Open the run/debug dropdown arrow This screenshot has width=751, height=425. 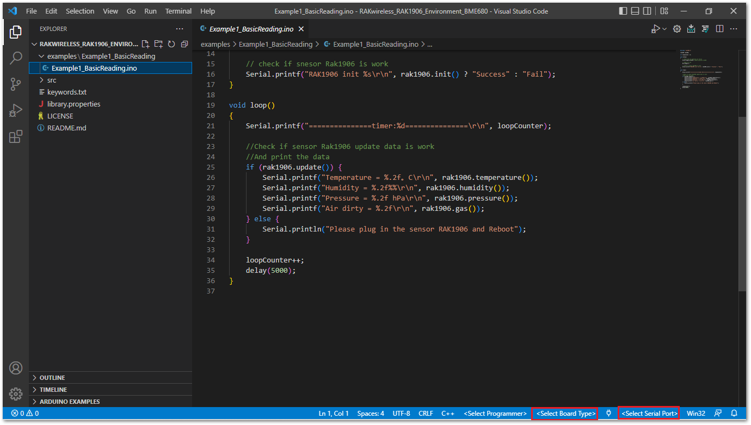[x=664, y=29]
